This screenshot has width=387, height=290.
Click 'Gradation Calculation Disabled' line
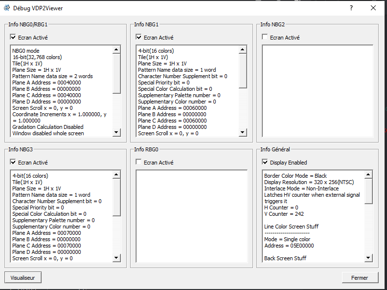pyautogui.click(x=48, y=127)
